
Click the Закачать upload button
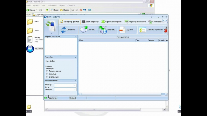pyautogui.click(x=108, y=30)
